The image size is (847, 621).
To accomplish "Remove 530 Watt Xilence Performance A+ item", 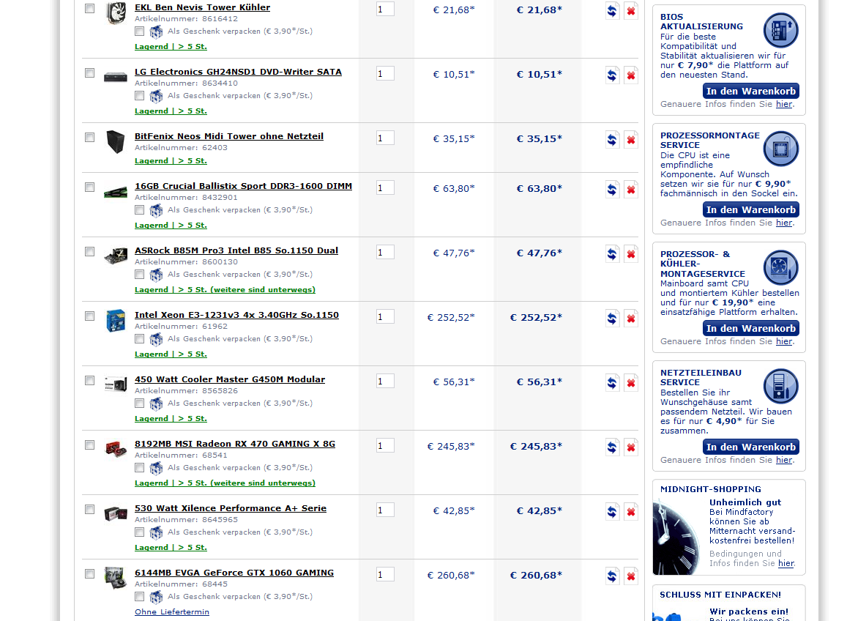I will (630, 512).
